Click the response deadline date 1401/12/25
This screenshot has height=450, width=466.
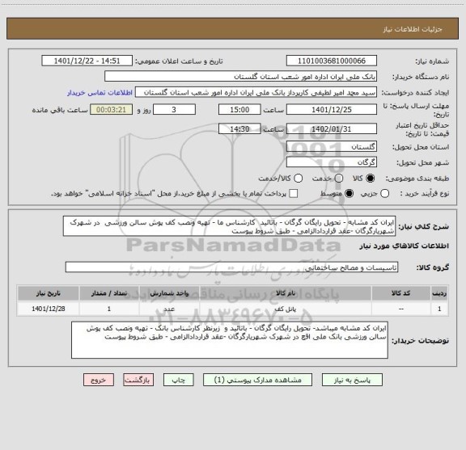[332, 110]
